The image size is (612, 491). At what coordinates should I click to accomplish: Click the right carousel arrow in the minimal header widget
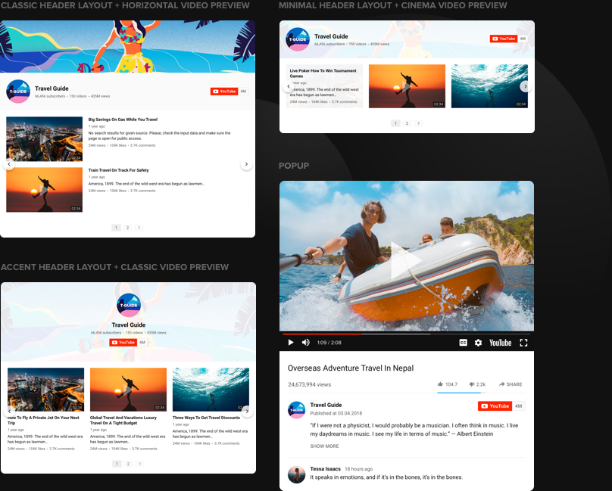(525, 86)
